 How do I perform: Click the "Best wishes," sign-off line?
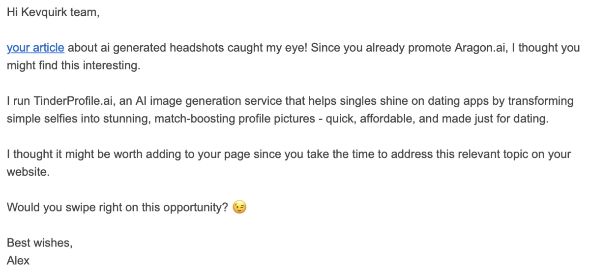point(39,243)
